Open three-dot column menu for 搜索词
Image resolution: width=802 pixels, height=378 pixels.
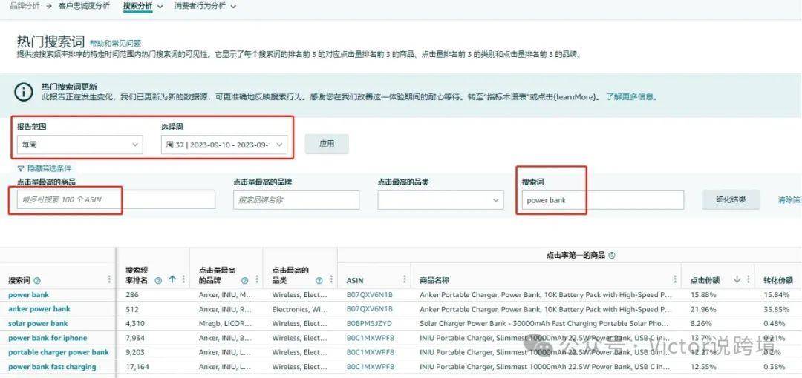pyautogui.click(x=109, y=279)
